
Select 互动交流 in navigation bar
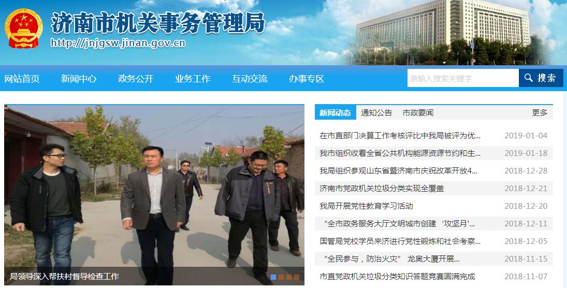coord(250,79)
